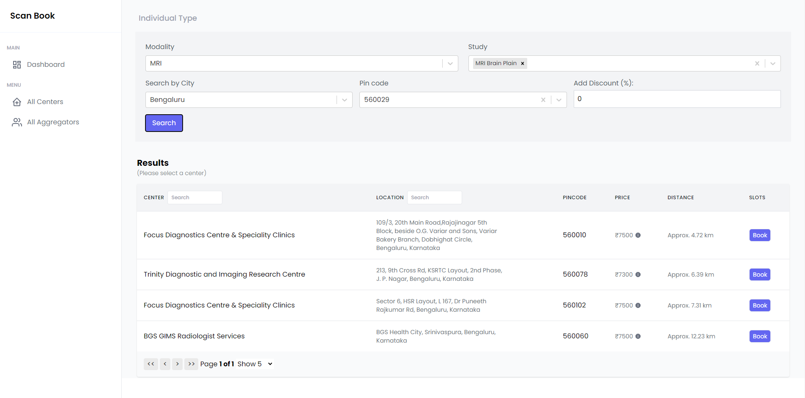
Task: Book BGS GIMS Radiologist Services
Action: coord(760,336)
